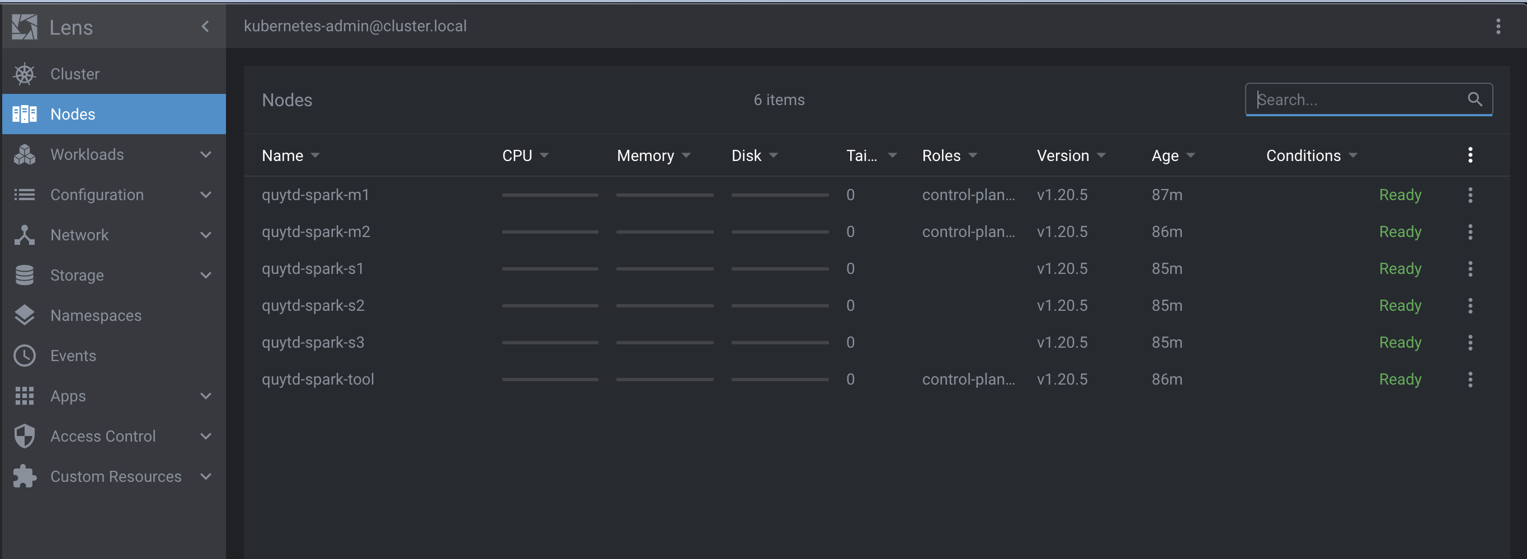Open the Storage menu item
The image size is (1527, 559).
(x=114, y=276)
